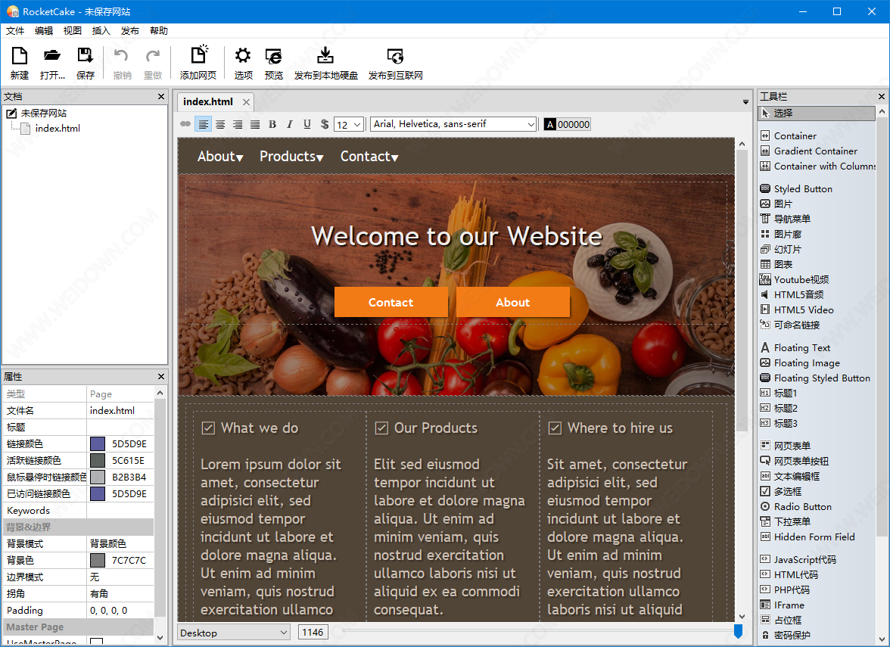Click the 背景色 7C7C7C swatch
The width and height of the screenshot is (890, 647).
point(98,560)
